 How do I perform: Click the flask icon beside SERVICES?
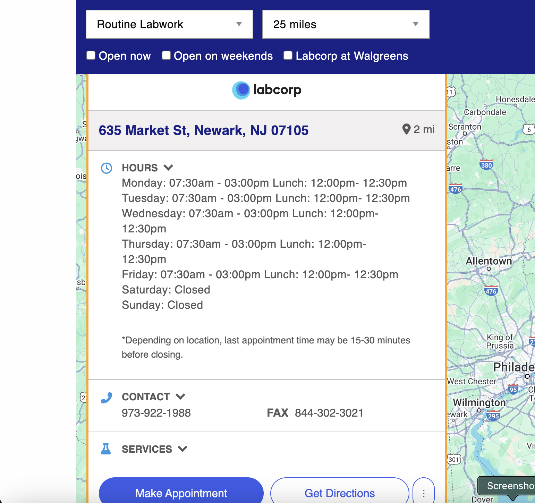[x=106, y=449]
